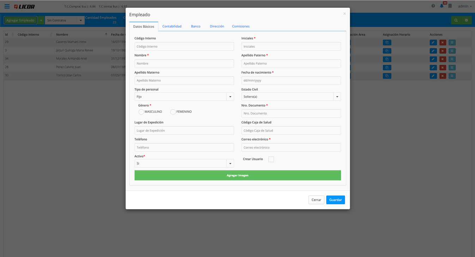Open the help question mark icon
The width and height of the screenshot is (475, 257).
click(433, 6)
